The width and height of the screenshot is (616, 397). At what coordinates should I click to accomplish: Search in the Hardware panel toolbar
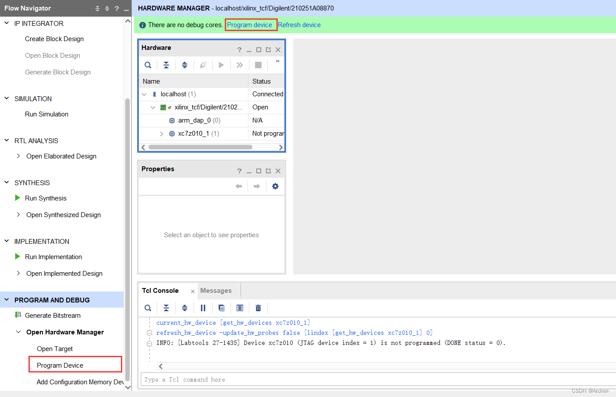(x=148, y=65)
